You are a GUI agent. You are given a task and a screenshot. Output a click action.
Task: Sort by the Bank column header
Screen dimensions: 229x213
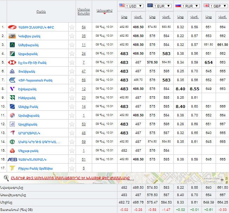pyautogui.click(x=41, y=12)
